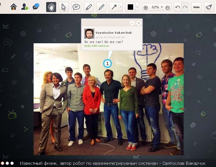Select the marker highlighter tool
The width and height of the screenshot is (216, 167).
[x=89, y=7]
